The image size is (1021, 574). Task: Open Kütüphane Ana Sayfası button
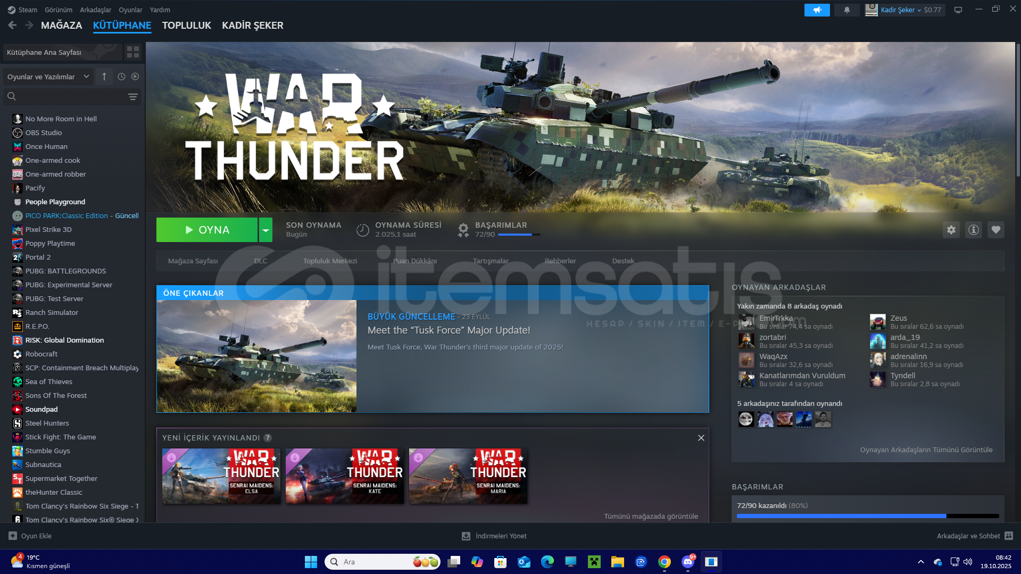[x=63, y=52]
